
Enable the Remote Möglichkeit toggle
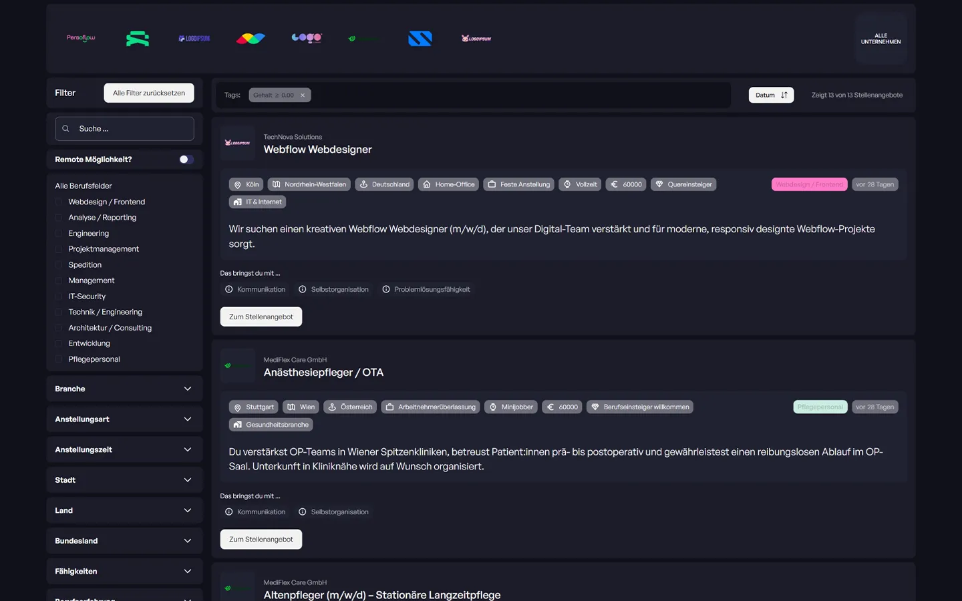pos(186,159)
